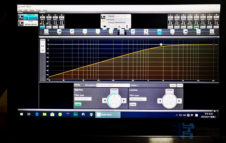Image resolution: width=226 pixels, height=143 pixels.
Task: Open the File menu
Action: (20, 10)
